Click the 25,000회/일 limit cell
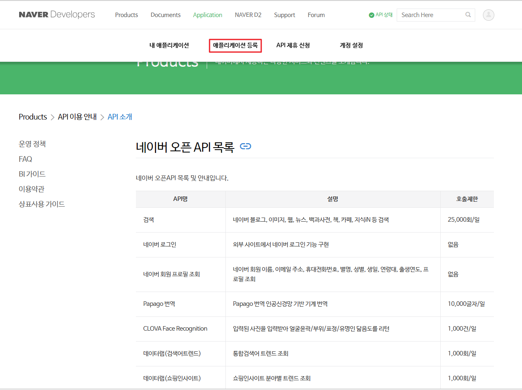522x390 pixels. click(x=467, y=220)
